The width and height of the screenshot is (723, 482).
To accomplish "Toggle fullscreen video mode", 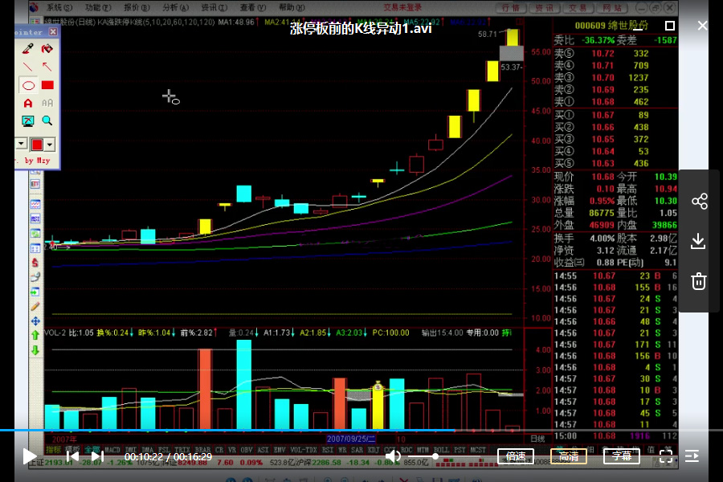I will coord(666,456).
